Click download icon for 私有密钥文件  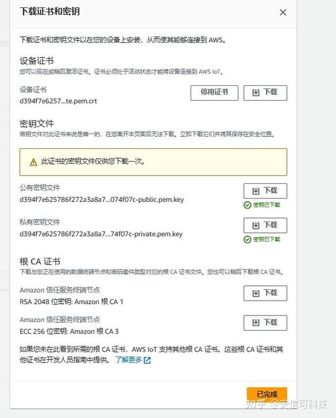click(256, 225)
